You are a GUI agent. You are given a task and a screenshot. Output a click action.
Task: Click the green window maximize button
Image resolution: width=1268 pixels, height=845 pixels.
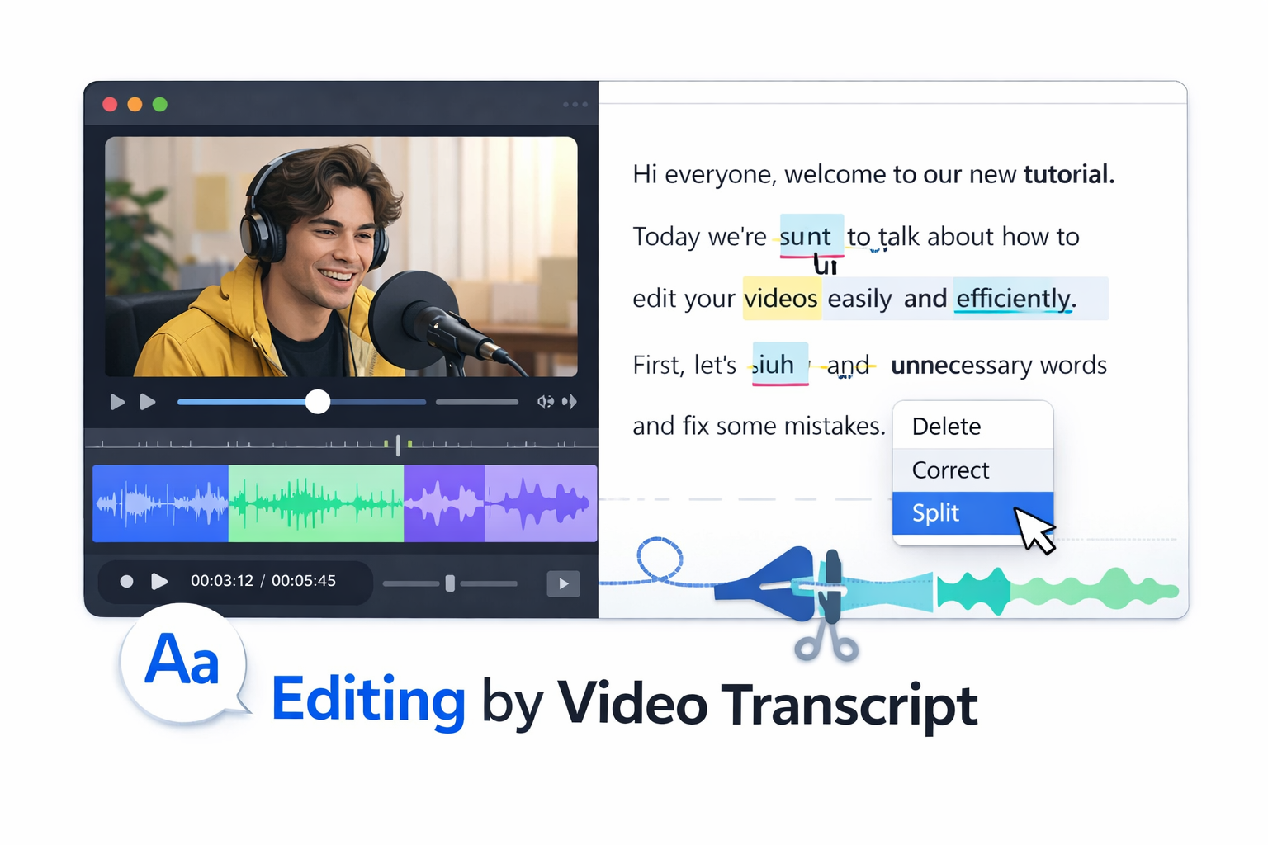click(160, 105)
